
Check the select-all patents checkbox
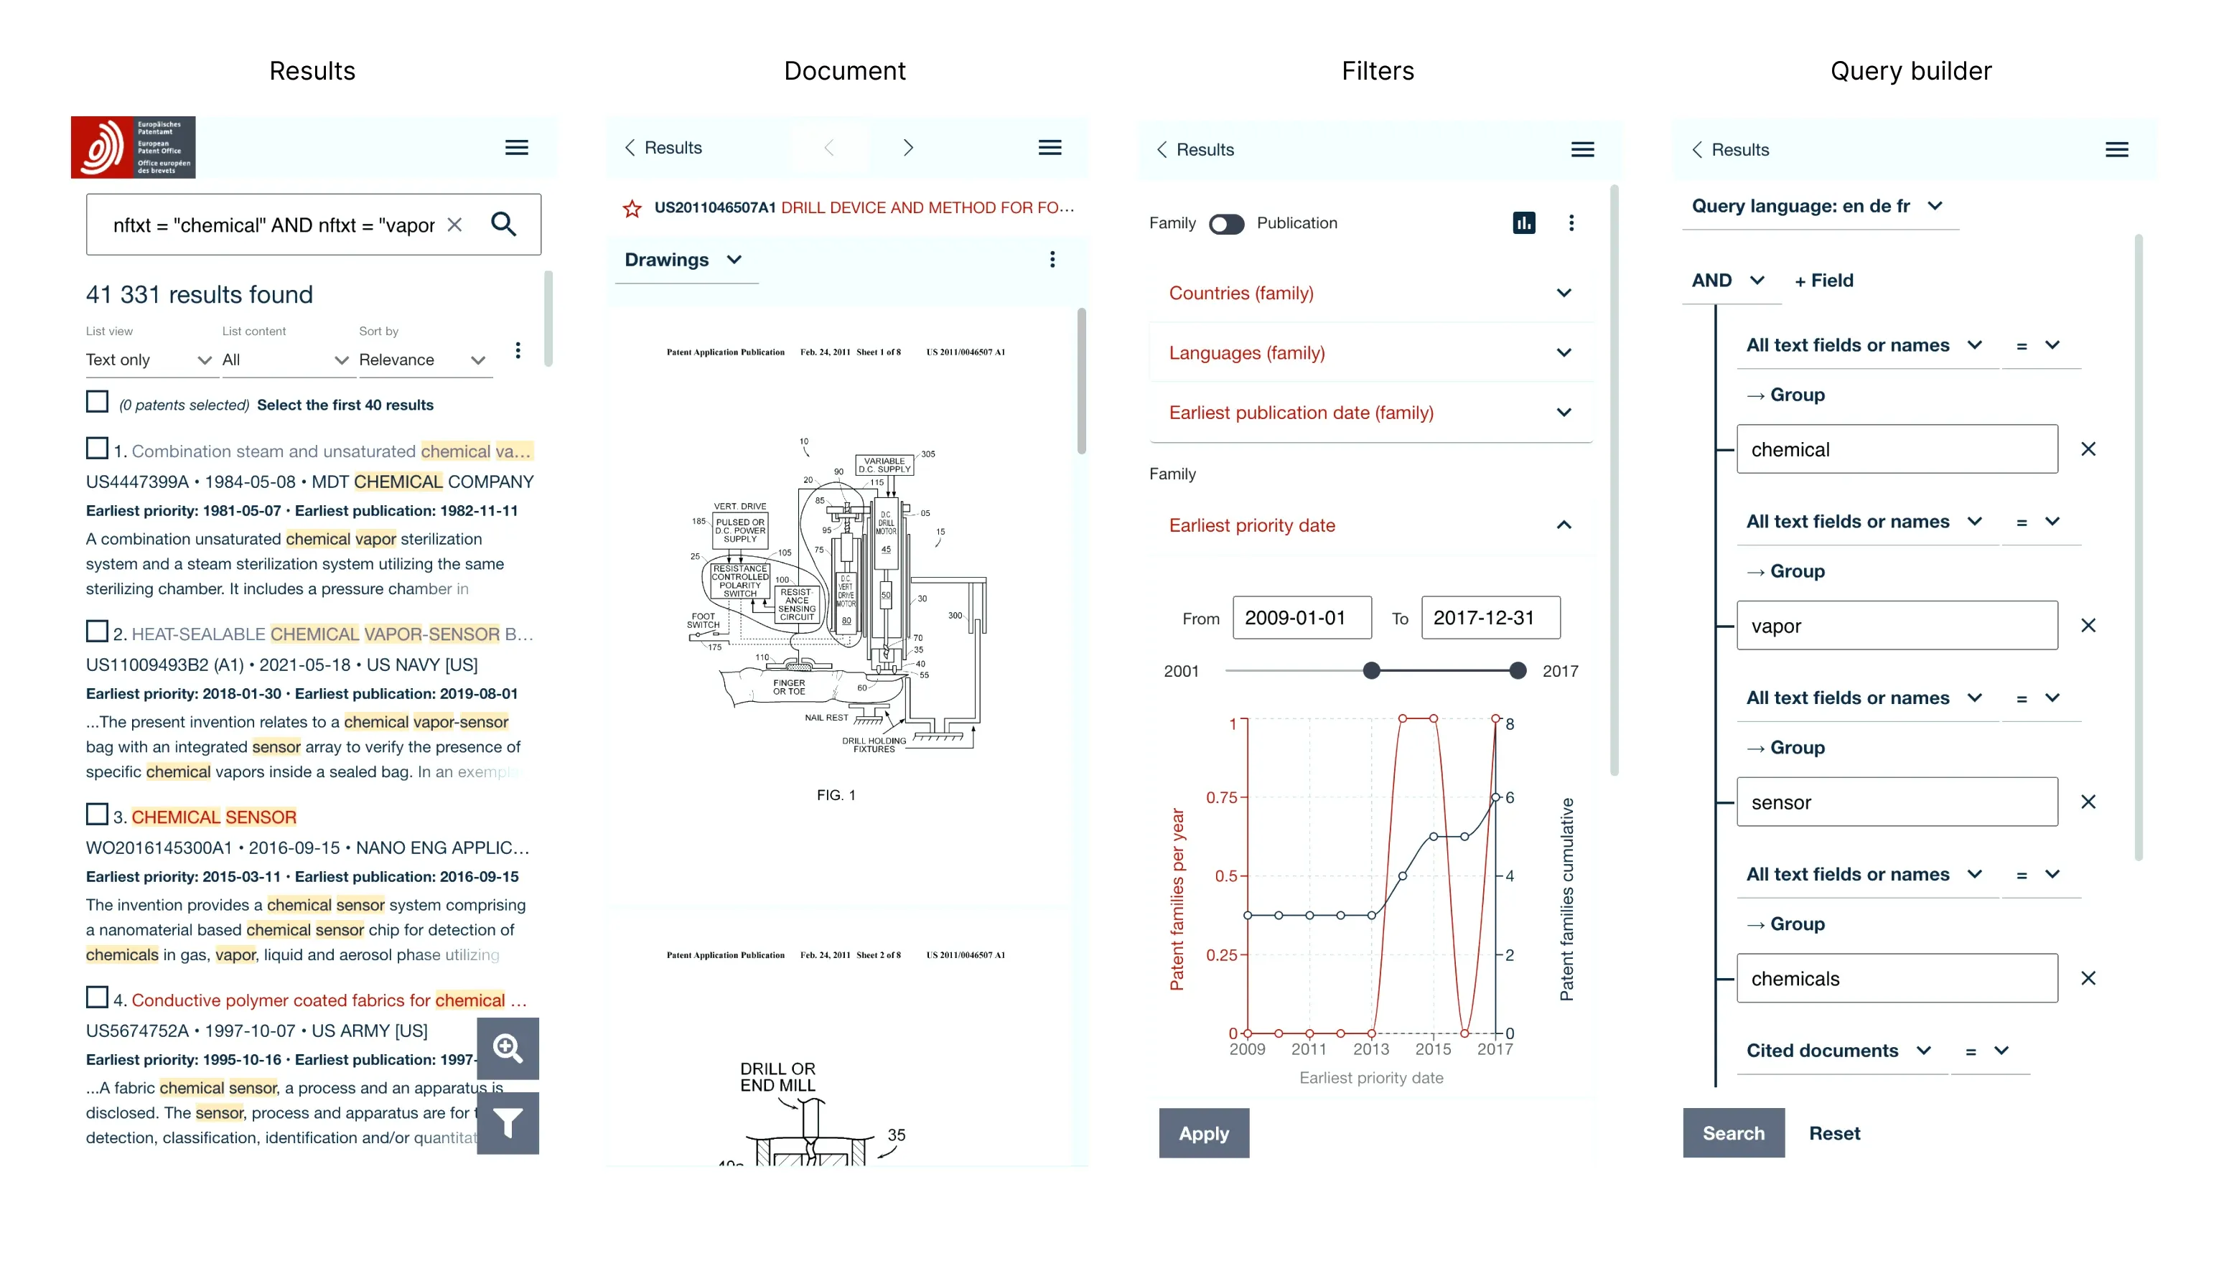pyautogui.click(x=97, y=402)
